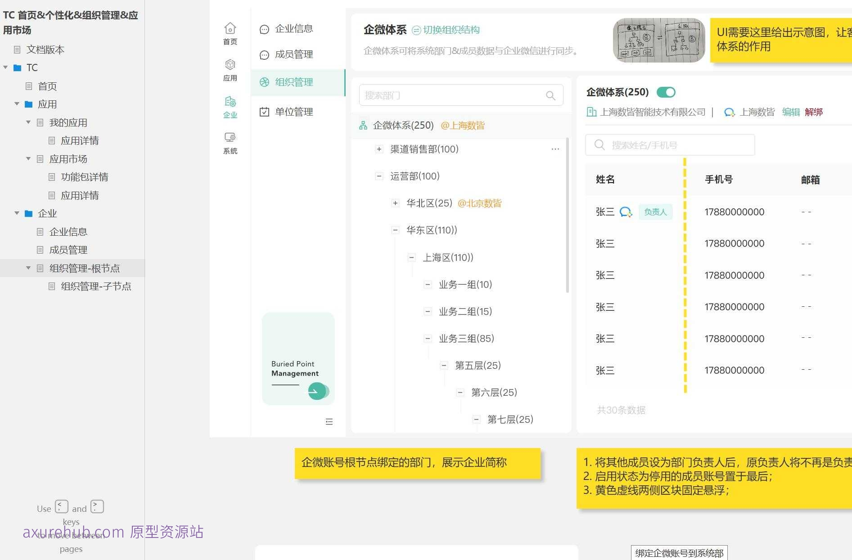Select the 企业 icon in sidebar

[x=230, y=102]
